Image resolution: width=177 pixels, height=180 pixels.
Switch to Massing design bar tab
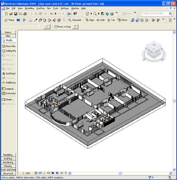click(x=8, y=166)
